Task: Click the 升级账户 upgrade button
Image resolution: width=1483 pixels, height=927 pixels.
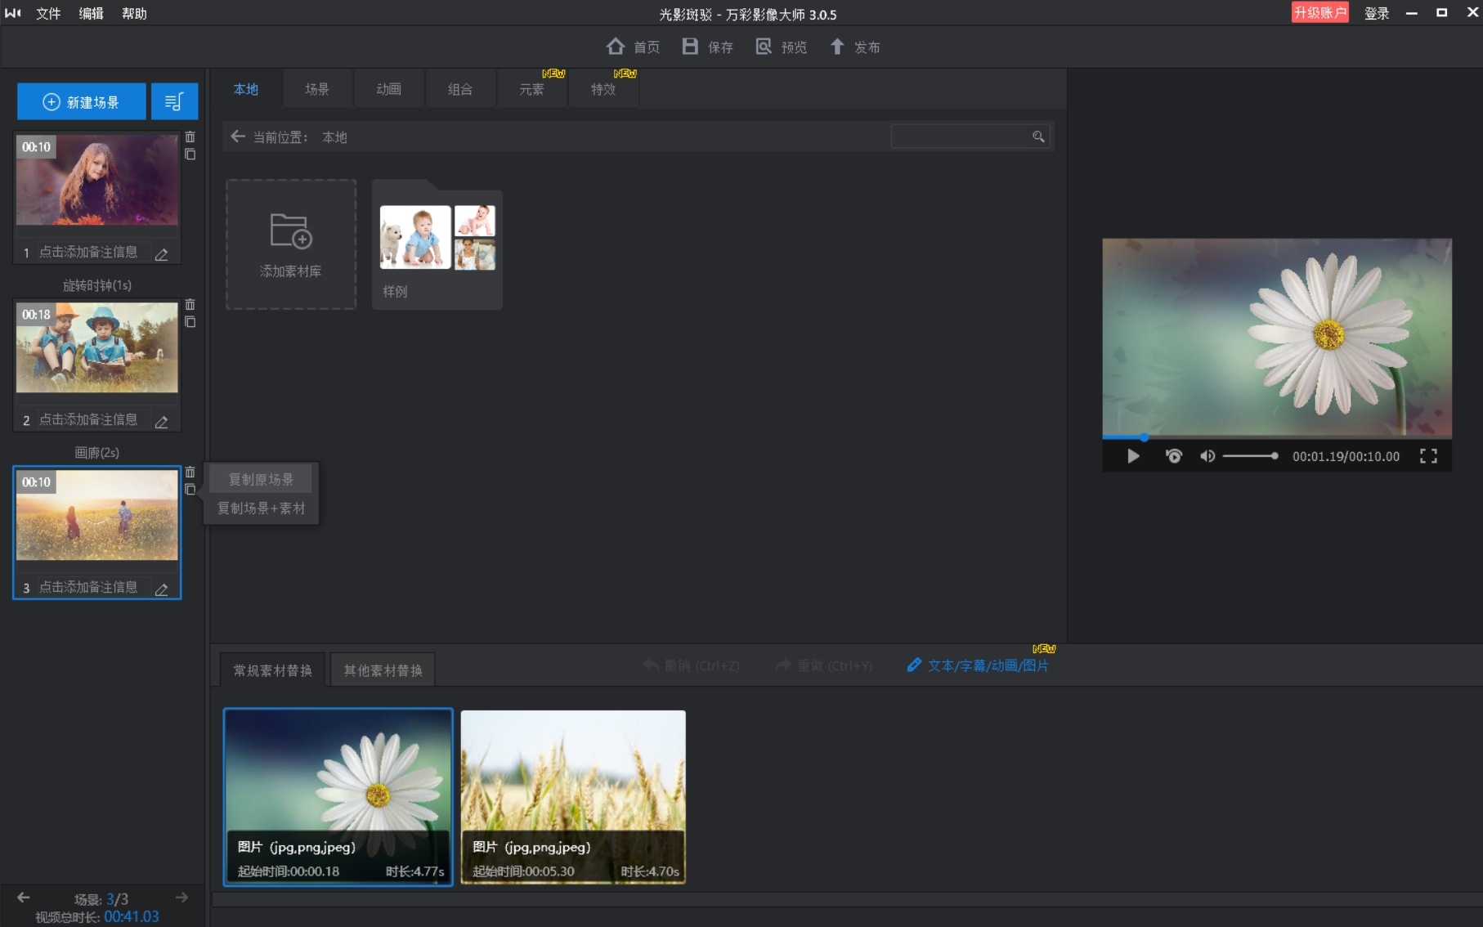Action: point(1319,12)
